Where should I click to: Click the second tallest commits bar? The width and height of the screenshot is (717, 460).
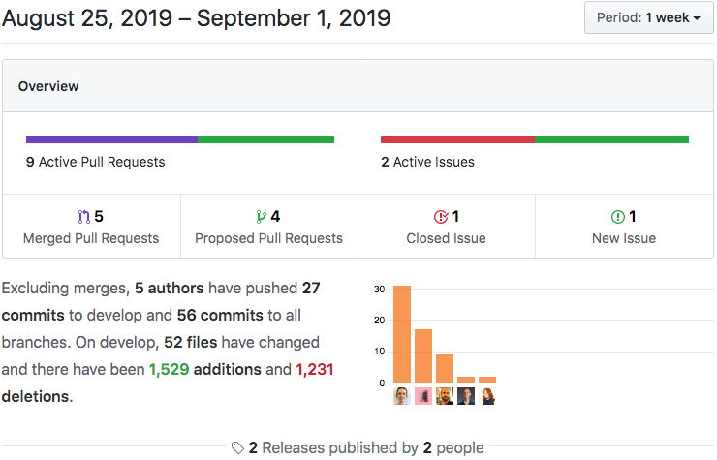[423, 355]
